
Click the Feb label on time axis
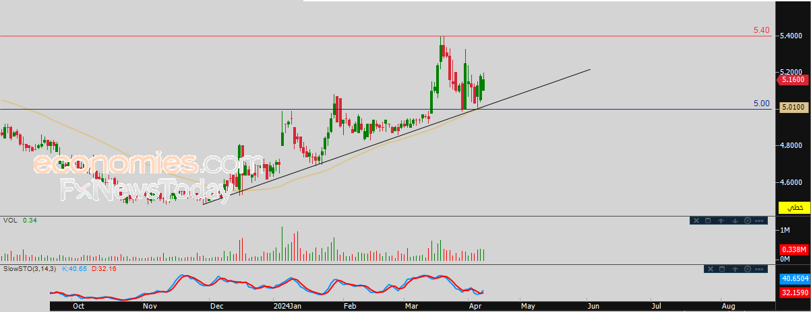click(x=349, y=306)
